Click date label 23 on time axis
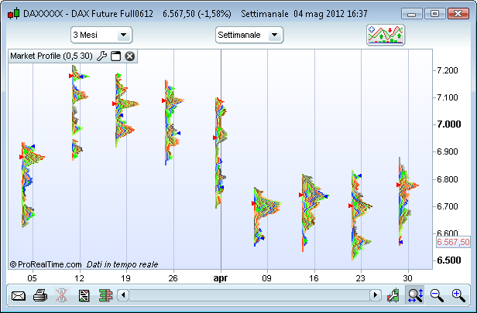This screenshot has width=477, height=313. (361, 278)
